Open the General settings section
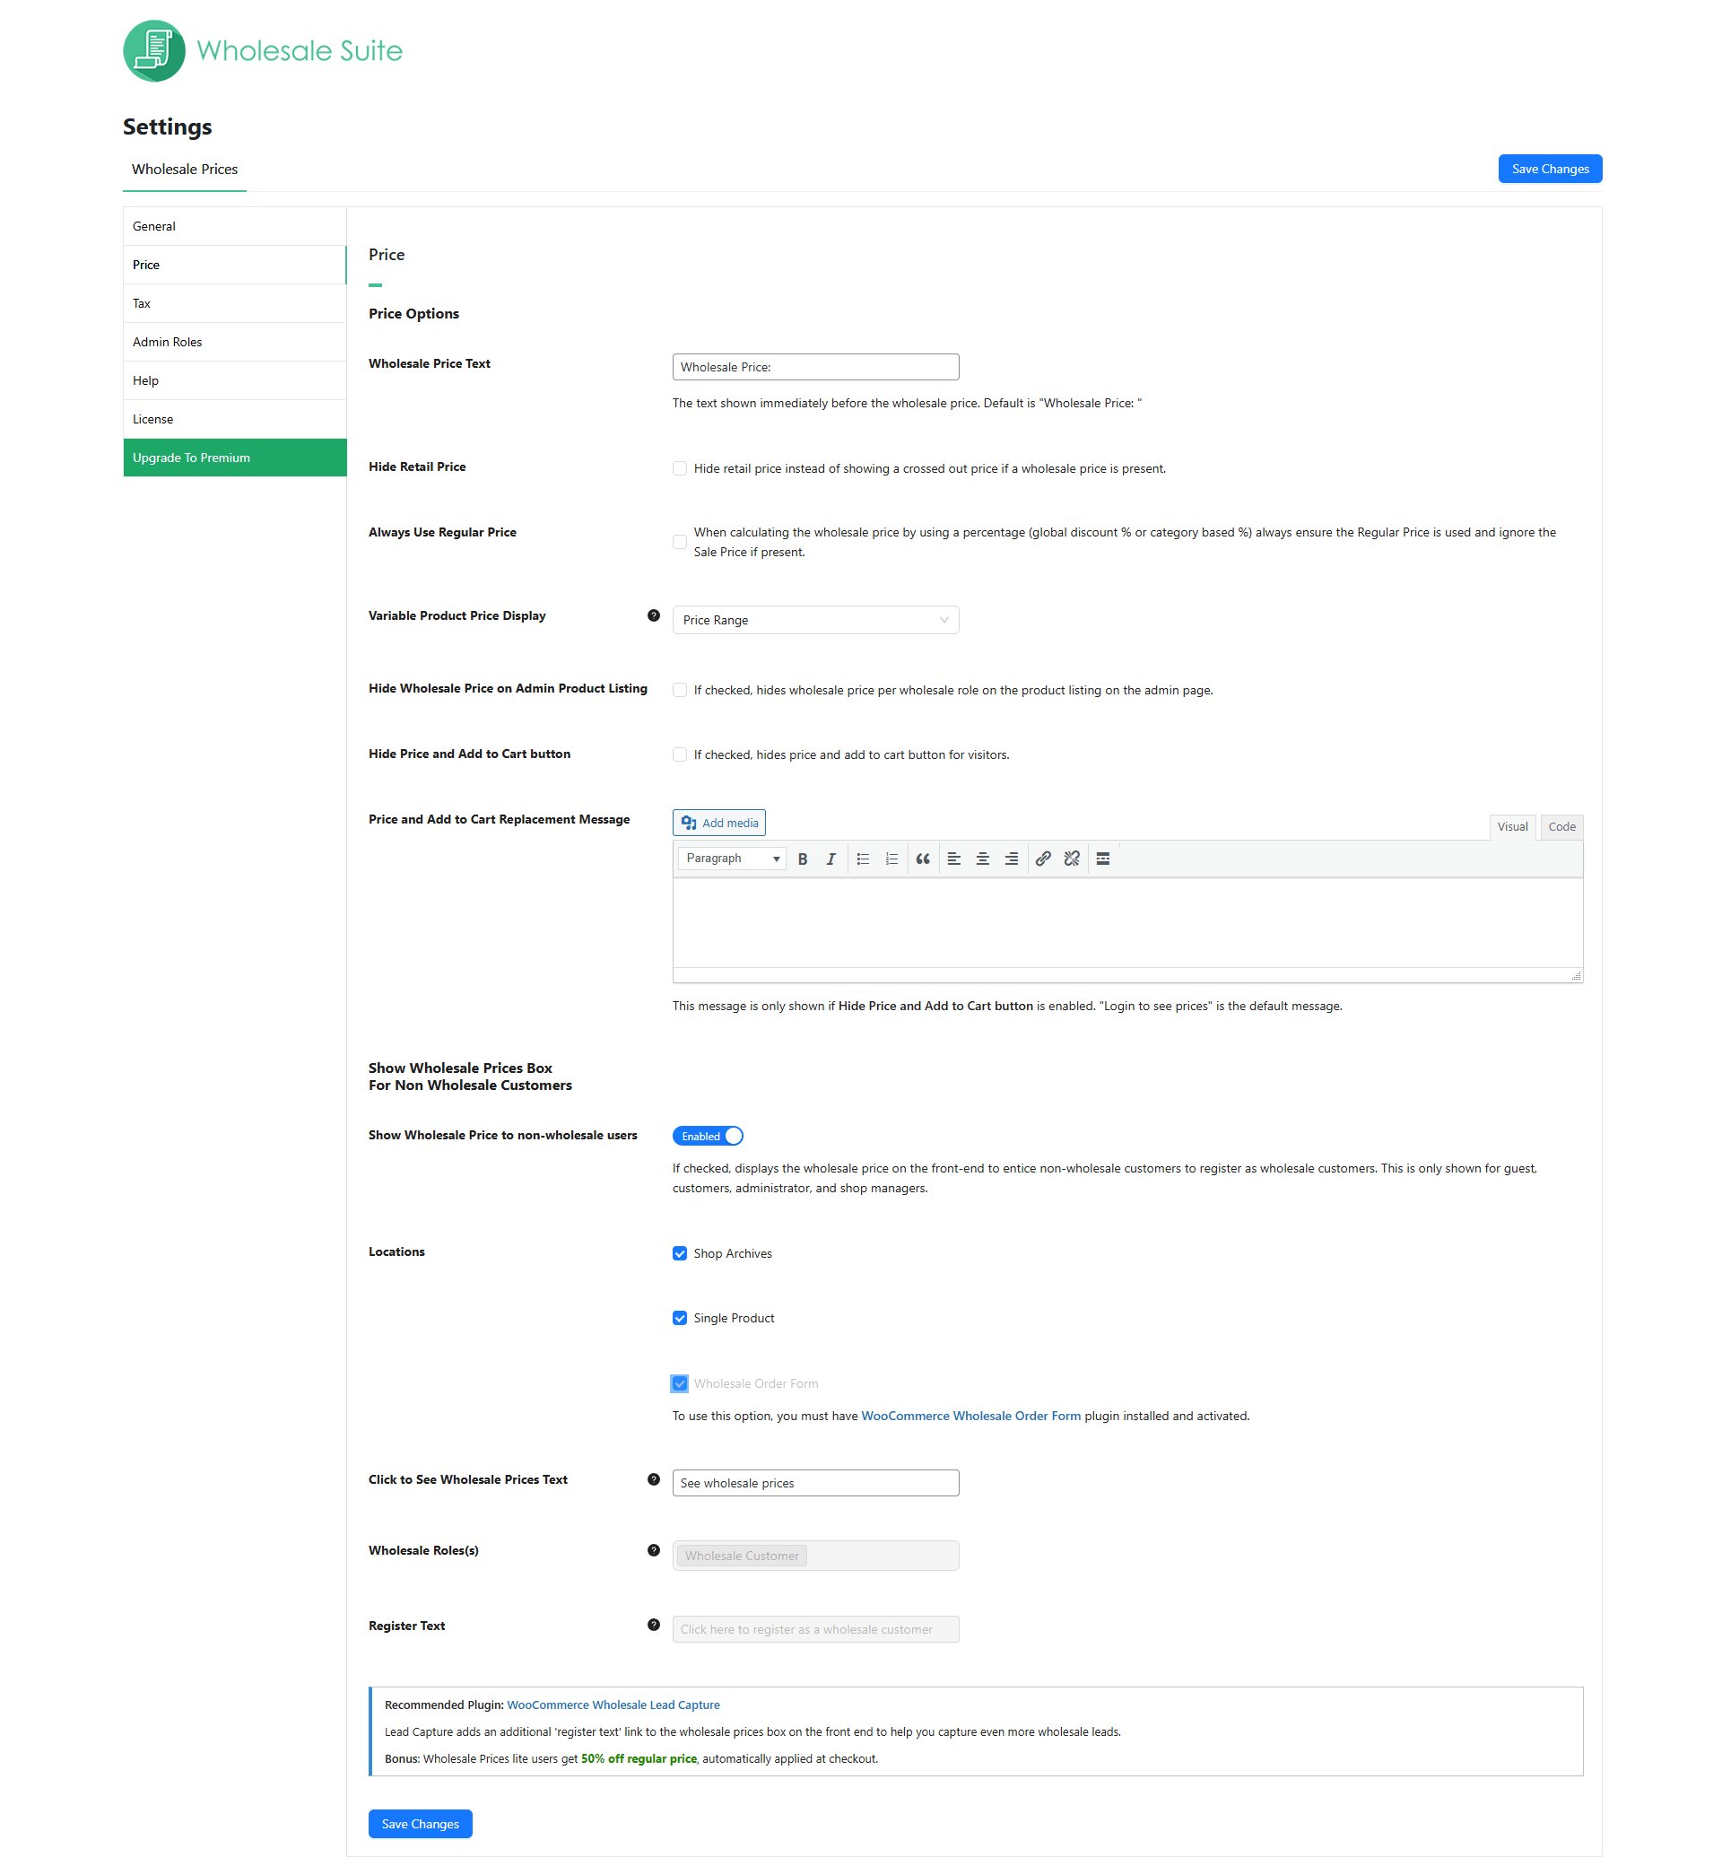 [x=234, y=226]
